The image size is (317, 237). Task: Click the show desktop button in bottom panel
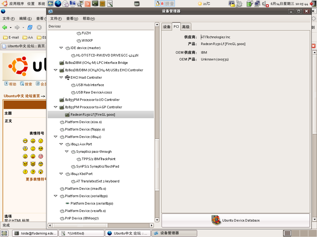(4, 233)
